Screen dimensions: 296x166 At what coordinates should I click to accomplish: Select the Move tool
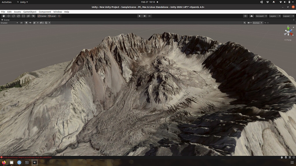pos(9,16)
